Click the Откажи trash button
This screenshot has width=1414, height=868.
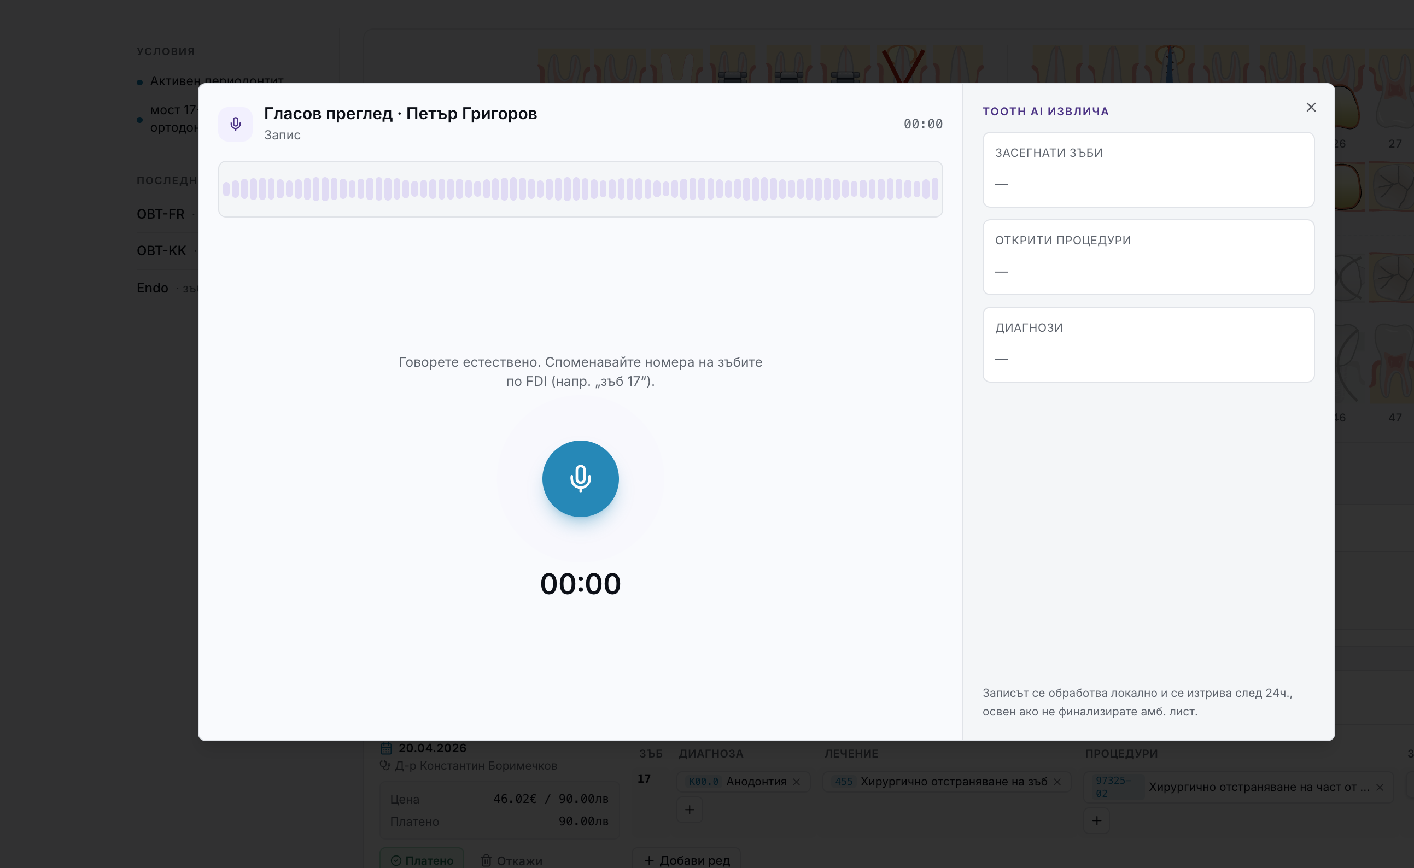[x=511, y=860]
